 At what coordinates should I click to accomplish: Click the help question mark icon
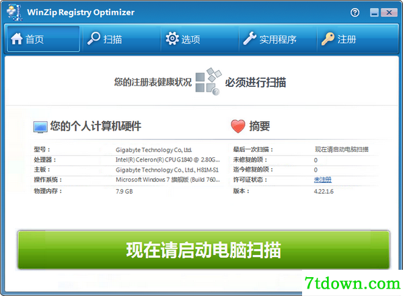(x=355, y=12)
